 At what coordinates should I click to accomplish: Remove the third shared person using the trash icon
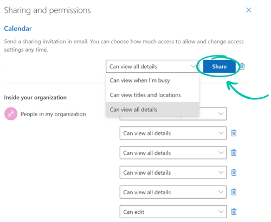coord(234,172)
